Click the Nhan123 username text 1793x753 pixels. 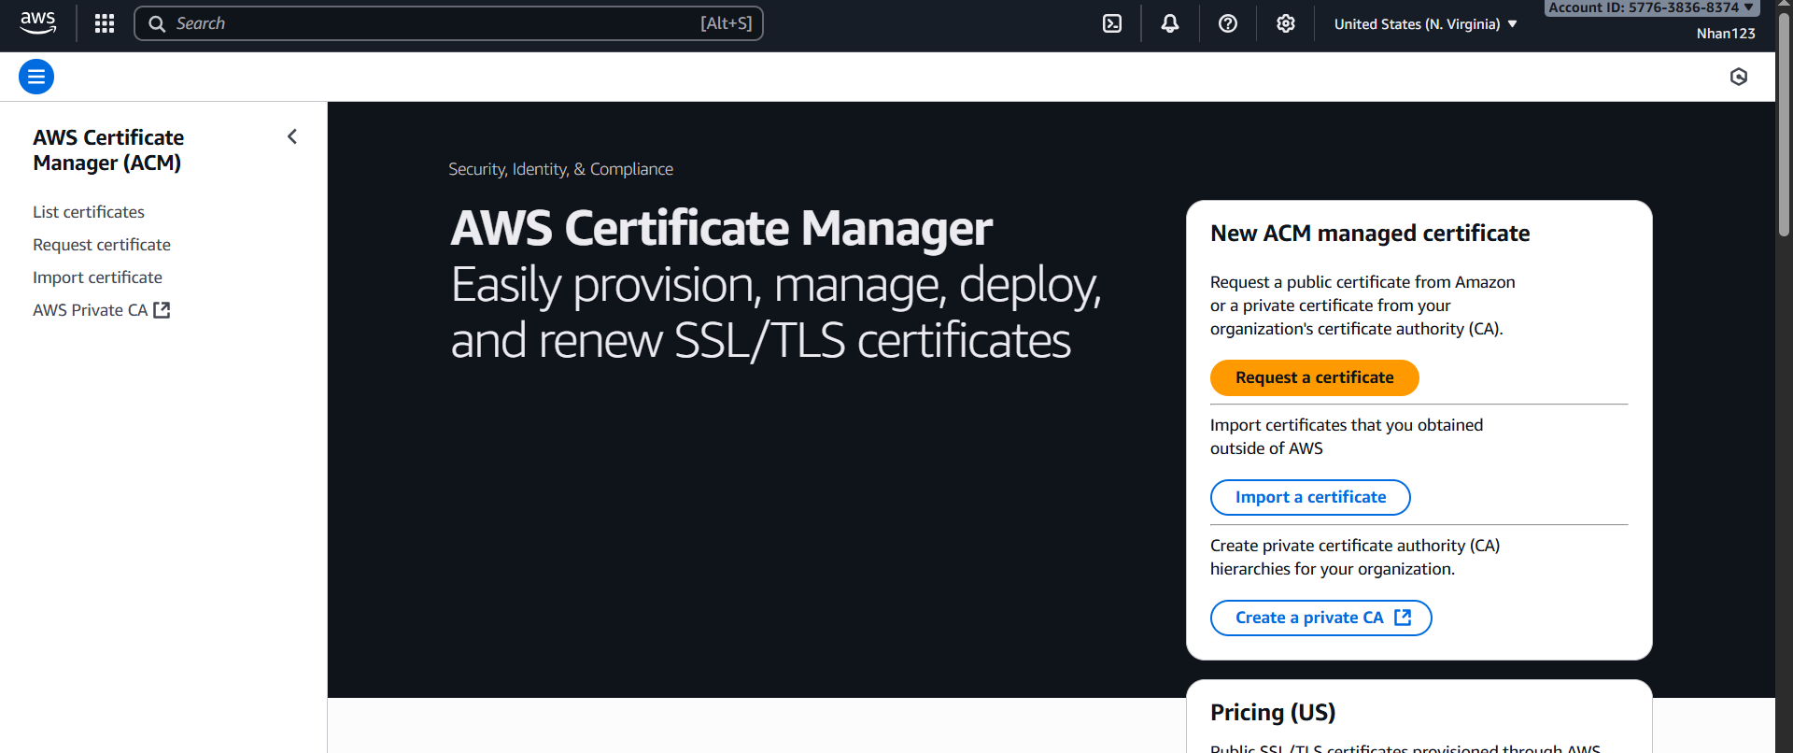(x=1726, y=34)
